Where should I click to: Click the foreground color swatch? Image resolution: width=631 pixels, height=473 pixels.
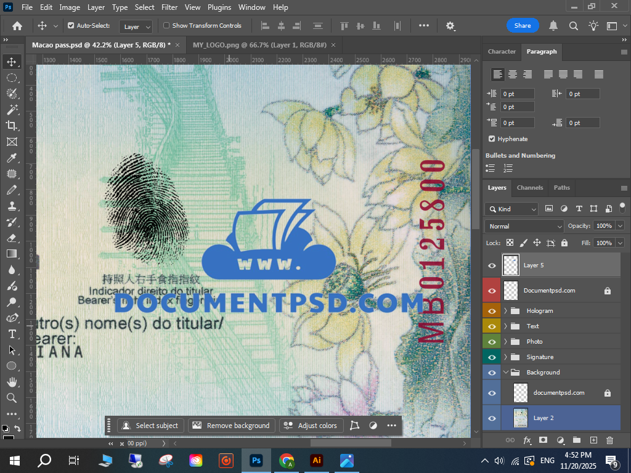click(x=5, y=428)
